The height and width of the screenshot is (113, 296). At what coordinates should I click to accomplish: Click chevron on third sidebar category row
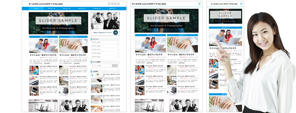point(118,50)
